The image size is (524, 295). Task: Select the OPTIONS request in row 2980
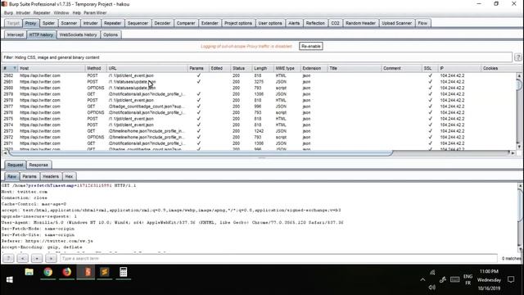coord(259,88)
